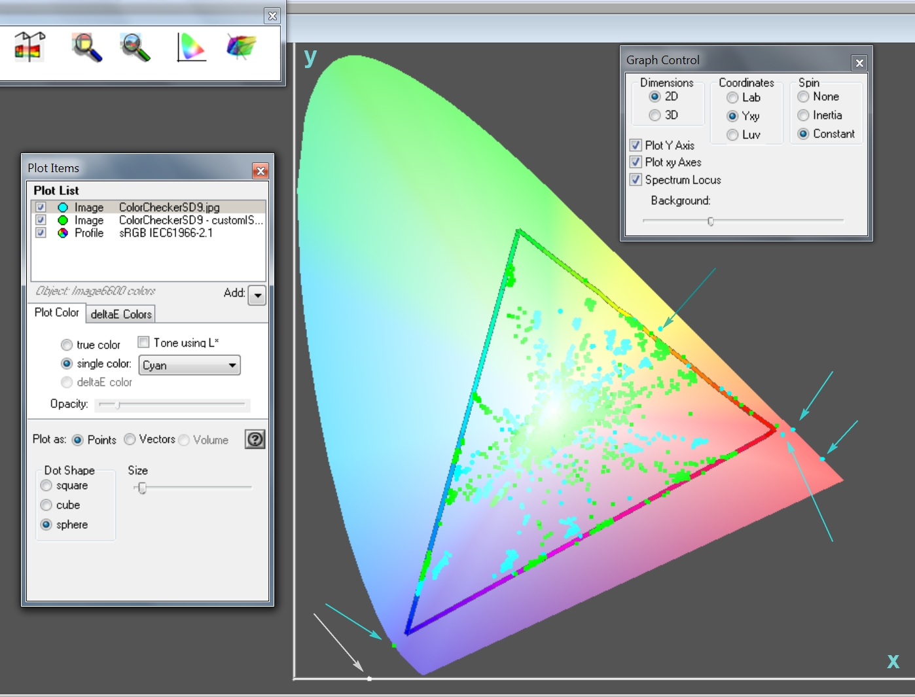Click the green circle icon for ColorCheckerSD9 customIS
This screenshot has width=915, height=697.
(63, 220)
